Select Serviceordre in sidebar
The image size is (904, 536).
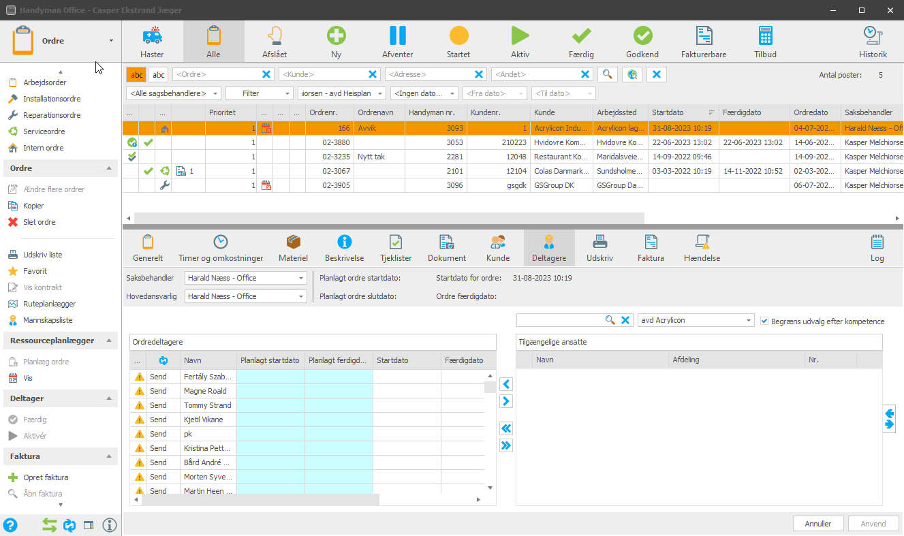click(44, 131)
